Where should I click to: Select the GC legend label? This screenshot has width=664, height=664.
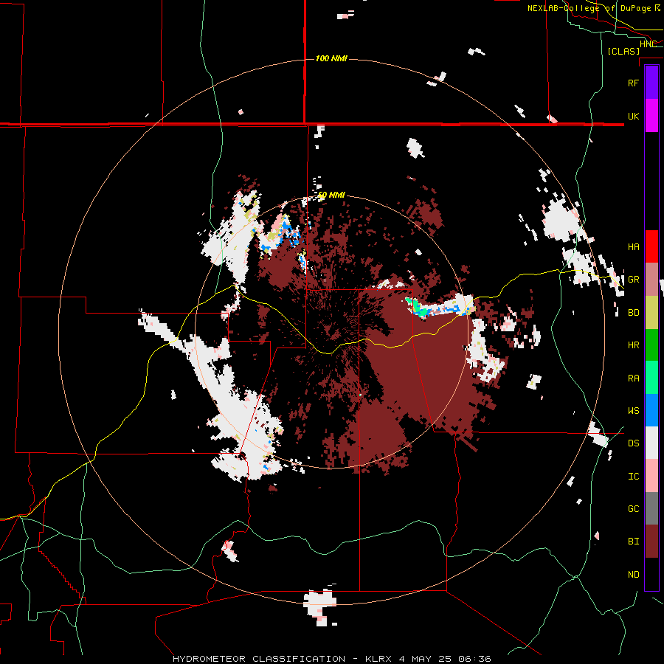[633, 509]
